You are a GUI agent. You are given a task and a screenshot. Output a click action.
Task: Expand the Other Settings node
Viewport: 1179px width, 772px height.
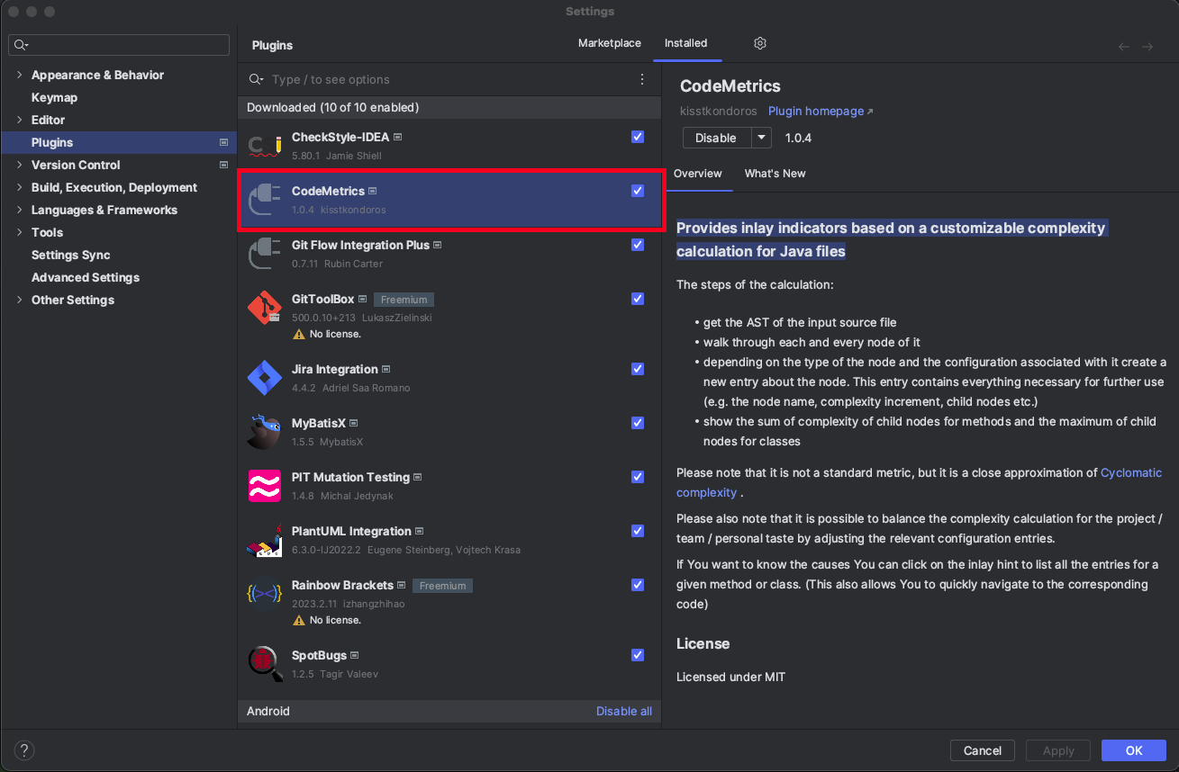point(19,300)
